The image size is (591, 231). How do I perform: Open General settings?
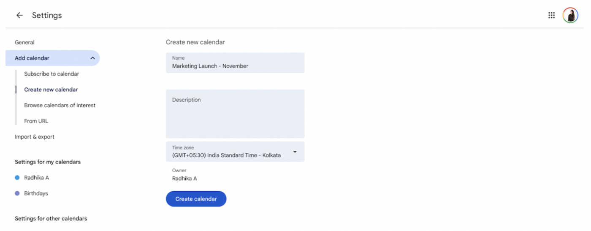pyautogui.click(x=24, y=42)
